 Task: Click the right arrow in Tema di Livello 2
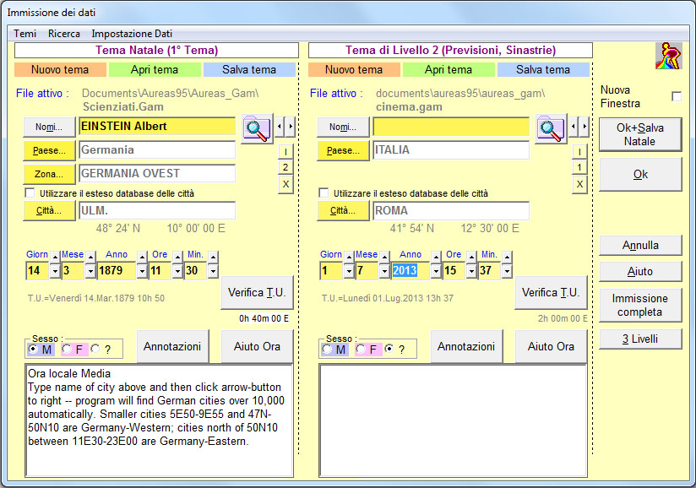[585, 127]
